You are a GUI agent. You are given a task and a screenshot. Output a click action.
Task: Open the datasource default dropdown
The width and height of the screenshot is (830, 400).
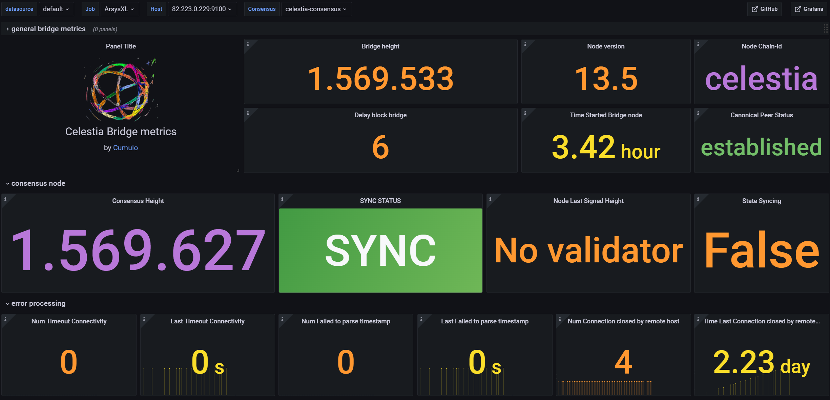pyautogui.click(x=56, y=9)
